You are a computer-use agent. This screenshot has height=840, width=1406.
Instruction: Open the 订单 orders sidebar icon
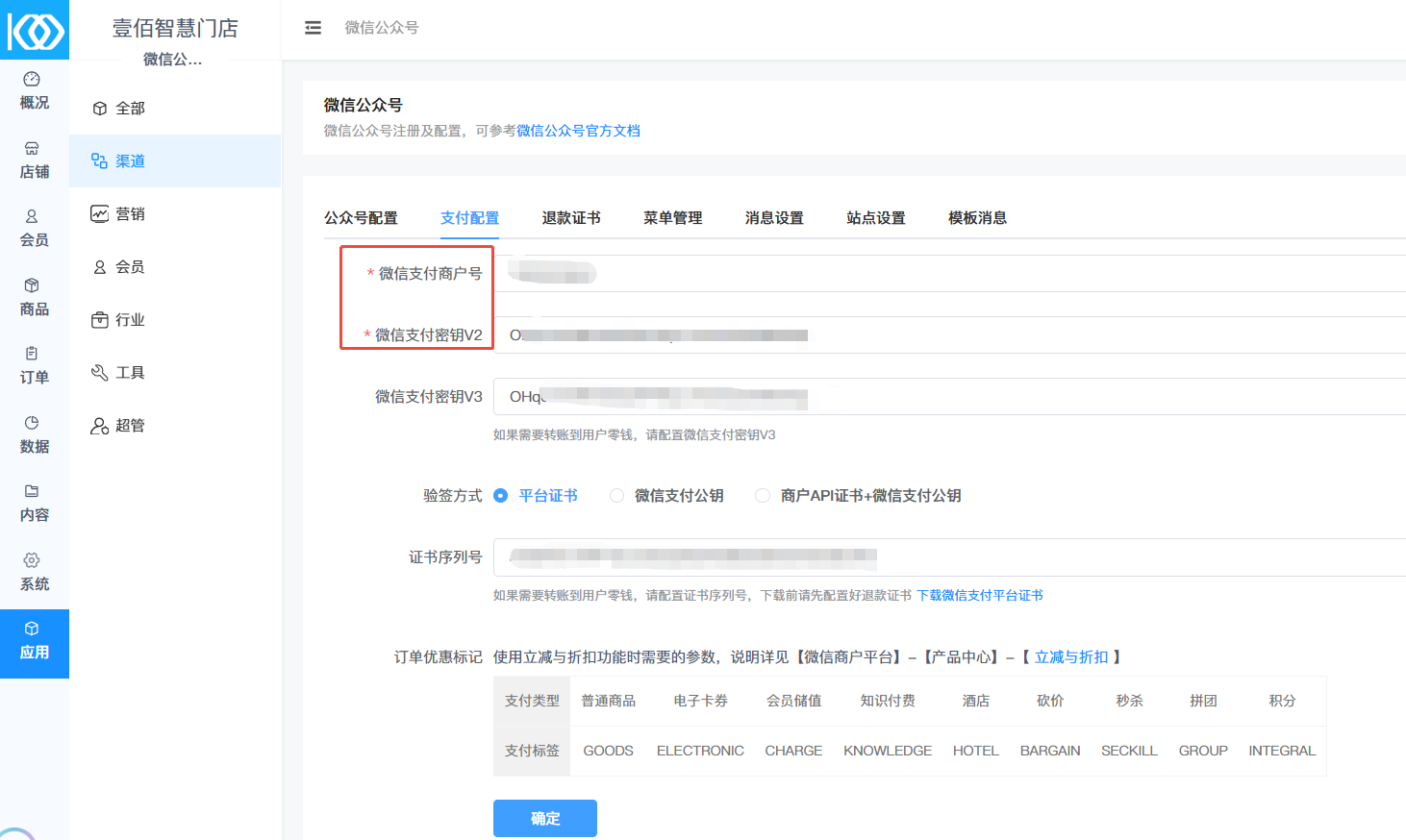click(32, 355)
